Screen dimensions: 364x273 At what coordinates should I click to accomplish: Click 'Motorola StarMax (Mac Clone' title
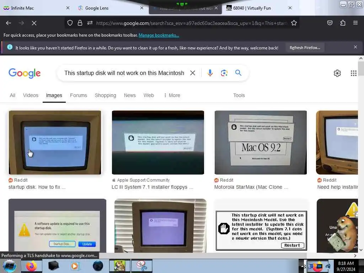click(251, 187)
